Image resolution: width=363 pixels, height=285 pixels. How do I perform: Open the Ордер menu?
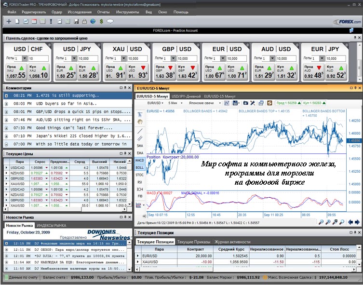[57, 12]
